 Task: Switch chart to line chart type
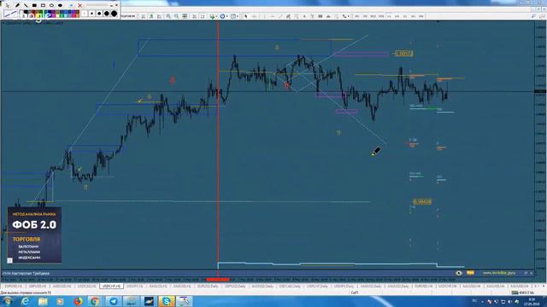pyautogui.click(x=160, y=16)
